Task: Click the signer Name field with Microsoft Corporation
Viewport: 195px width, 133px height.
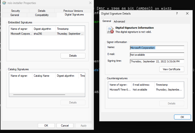Action: [x=157, y=48]
